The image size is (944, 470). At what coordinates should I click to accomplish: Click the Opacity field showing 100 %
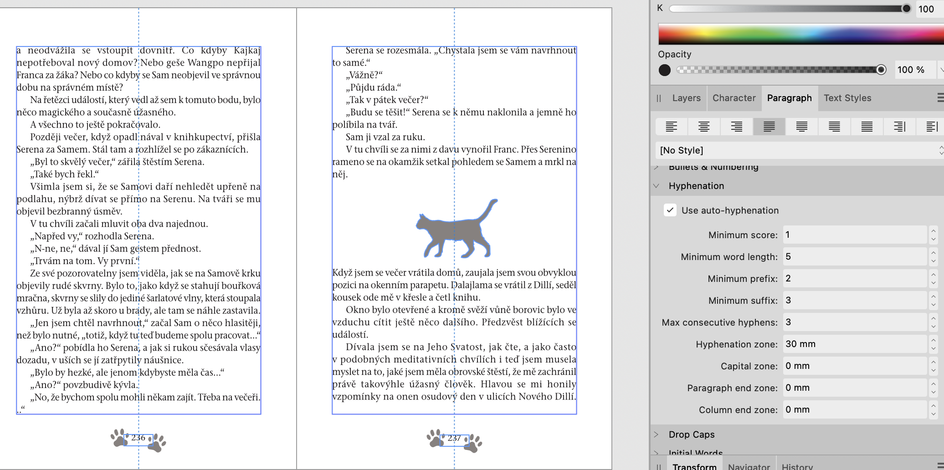coord(915,70)
